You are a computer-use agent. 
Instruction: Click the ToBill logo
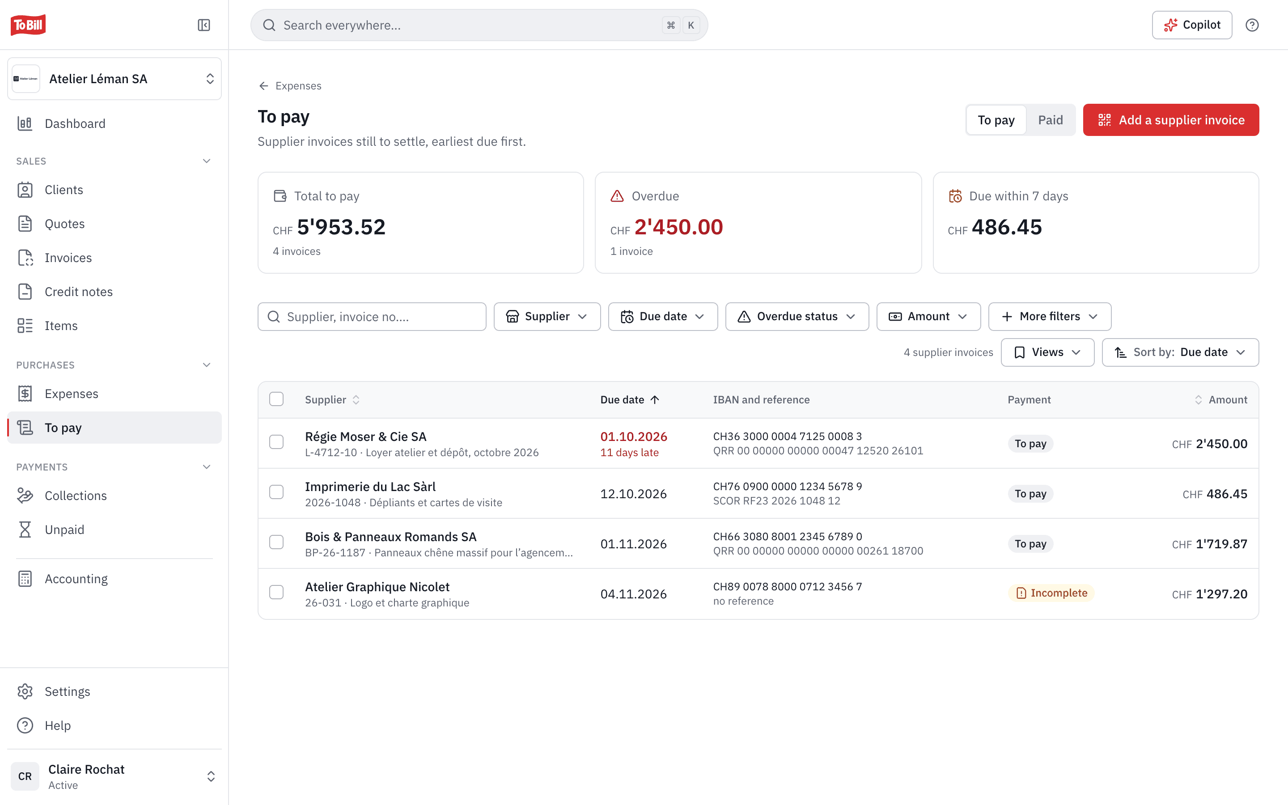28,25
